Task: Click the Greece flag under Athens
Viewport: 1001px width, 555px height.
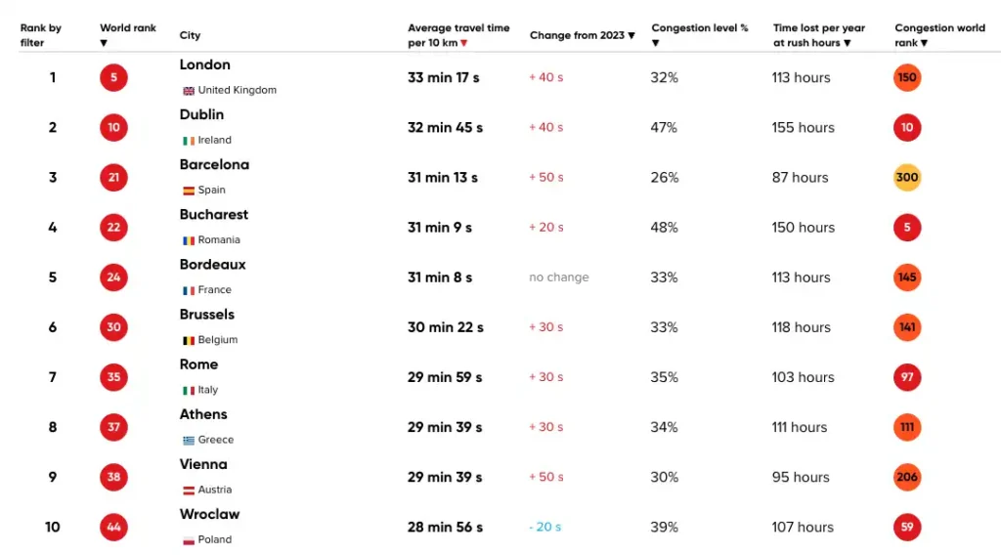Action: [189, 441]
